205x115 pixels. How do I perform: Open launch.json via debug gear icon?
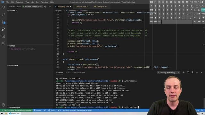tap(45, 7)
